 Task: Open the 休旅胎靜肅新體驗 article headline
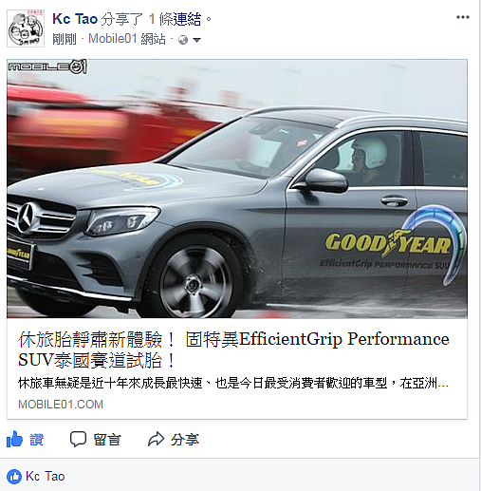click(233, 349)
